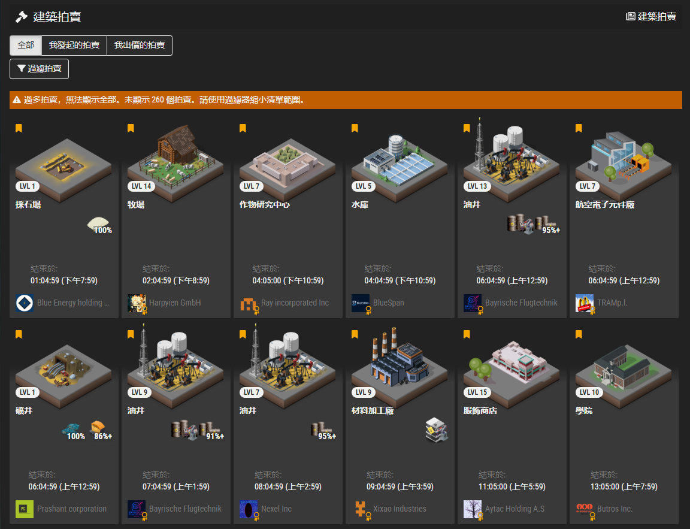Toggle bookmark on the 水庫 auction card

355,128
